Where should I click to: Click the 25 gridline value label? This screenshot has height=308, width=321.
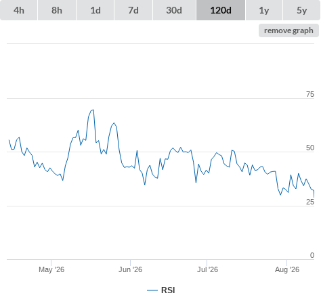click(310, 202)
